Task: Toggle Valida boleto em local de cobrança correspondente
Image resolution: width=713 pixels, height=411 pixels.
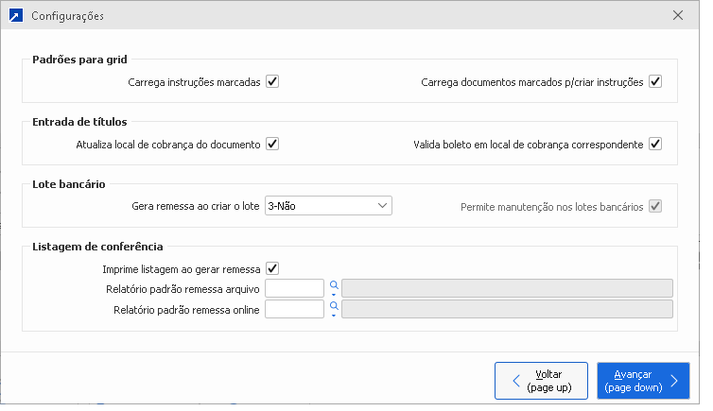Action: click(x=654, y=145)
